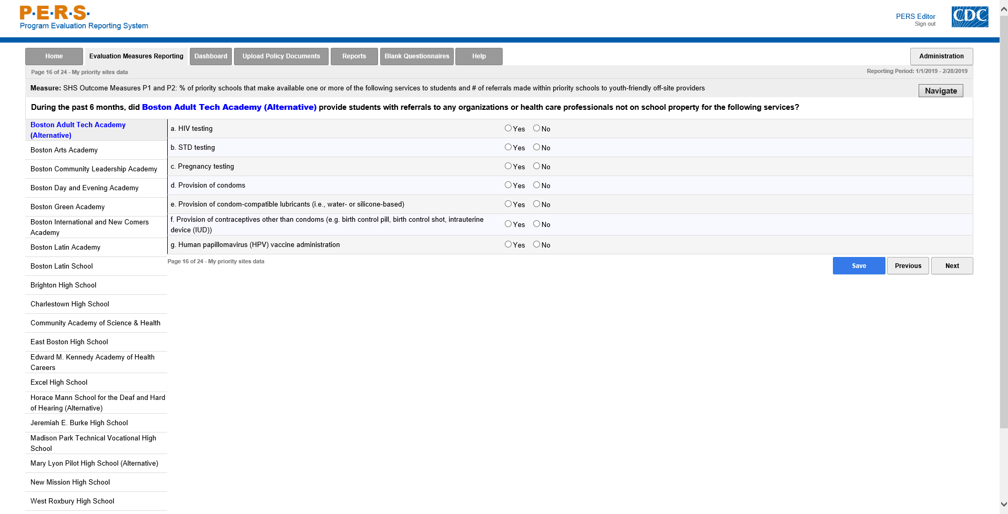Select No for contraceptives other than condoms
Screen dimensions: 1008x514
tap(536, 224)
